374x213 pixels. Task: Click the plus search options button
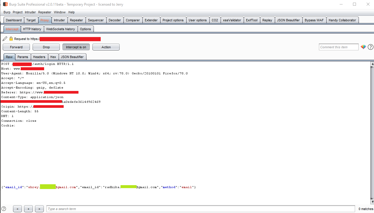28,209
